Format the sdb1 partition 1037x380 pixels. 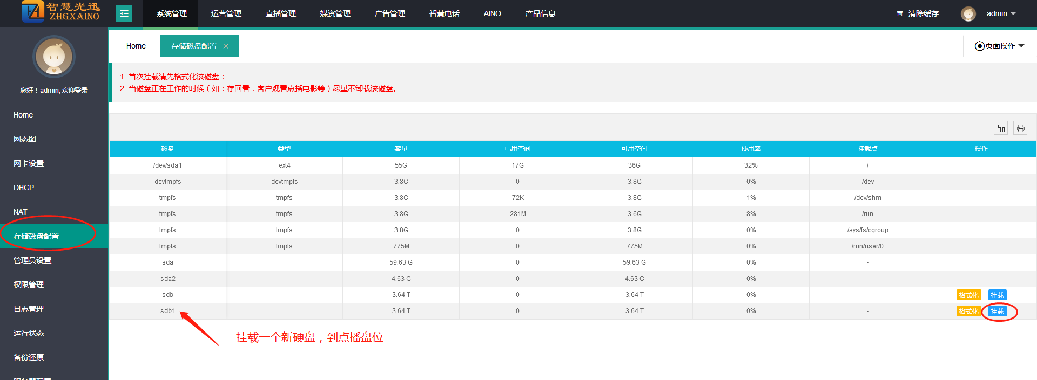coord(968,311)
